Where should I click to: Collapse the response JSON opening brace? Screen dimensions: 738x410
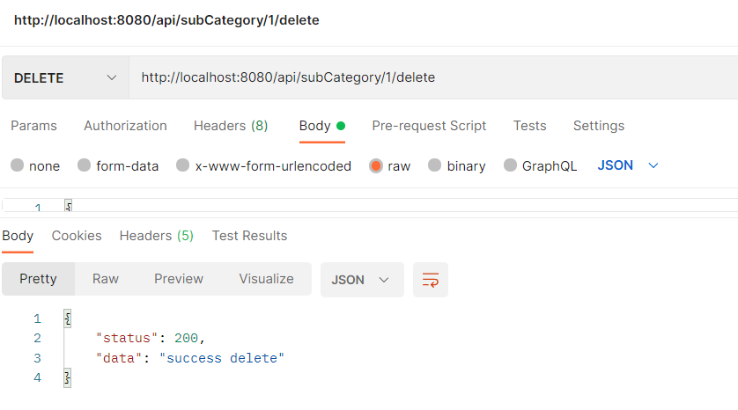(x=68, y=318)
